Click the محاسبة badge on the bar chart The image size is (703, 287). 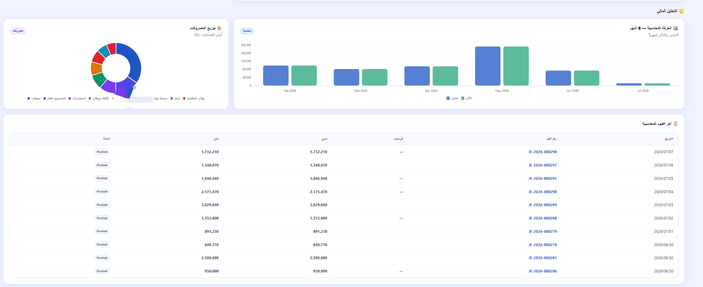(x=247, y=31)
